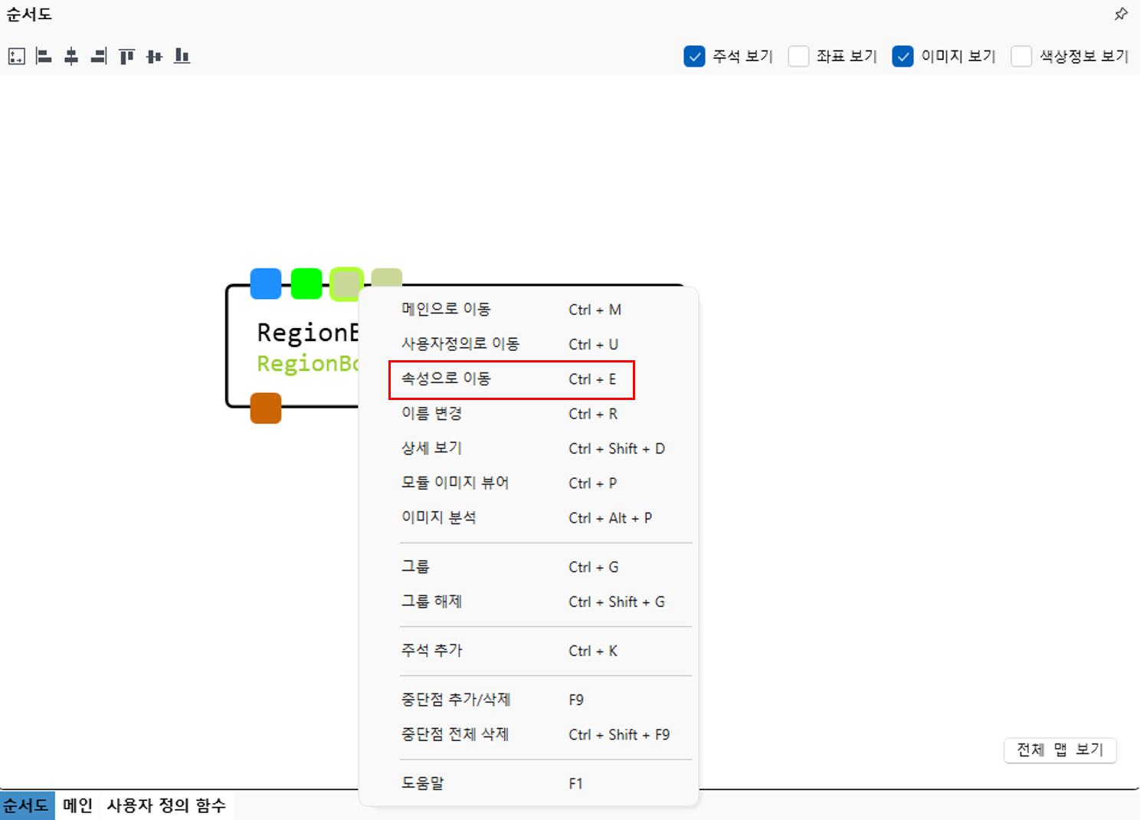Align selected nodes to vertical middle

pos(154,56)
